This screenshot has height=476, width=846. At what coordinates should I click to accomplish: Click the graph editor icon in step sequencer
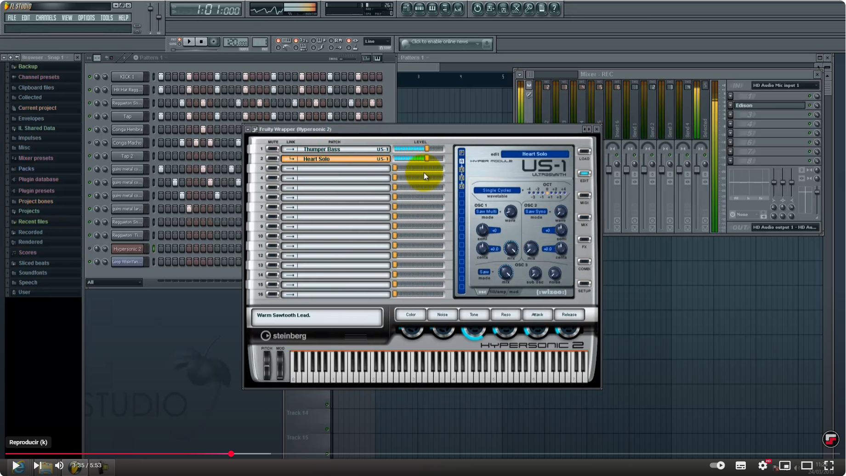pyautogui.click(x=366, y=58)
